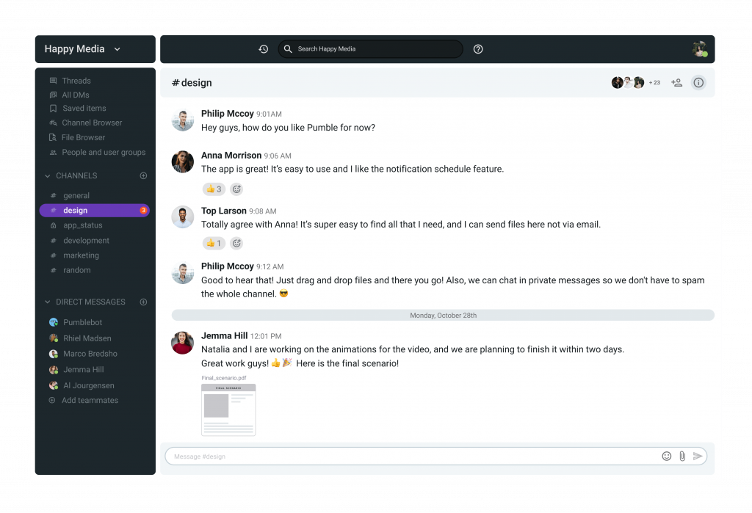The image size is (752, 513).
Task: Click the Saved items bookmark icon
Action: (x=53, y=109)
